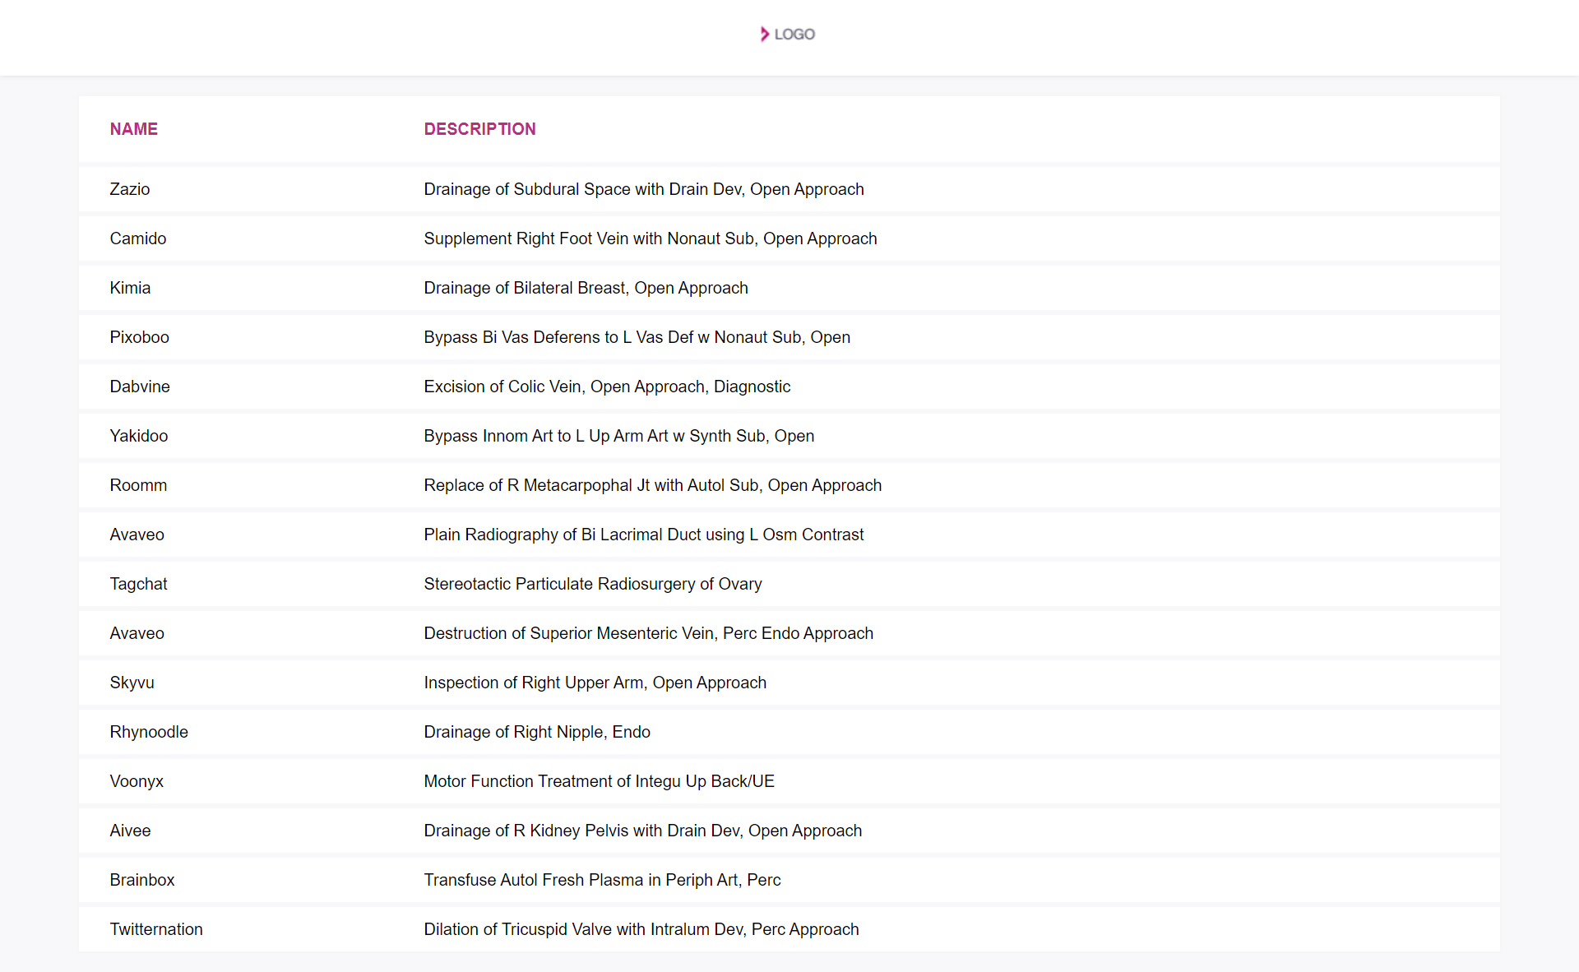This screenshot has width=1579, height=972.
Task: Select the Pixoboo name cell
Action: (x=140, y=337)
